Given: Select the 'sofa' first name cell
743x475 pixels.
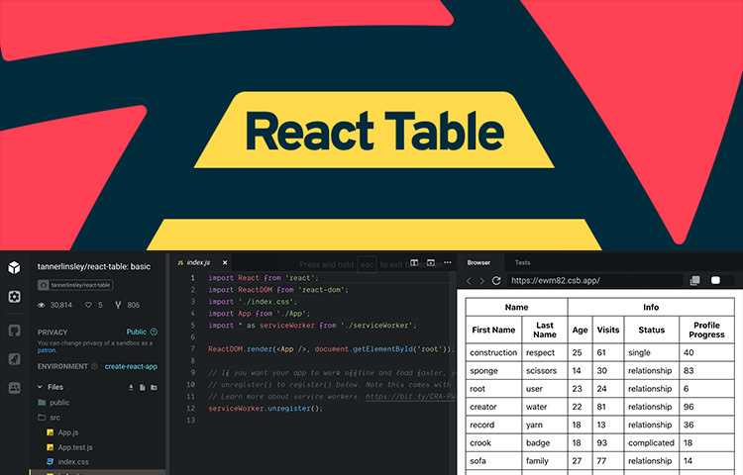Looking at the screenshot, I should click(493, 461).
